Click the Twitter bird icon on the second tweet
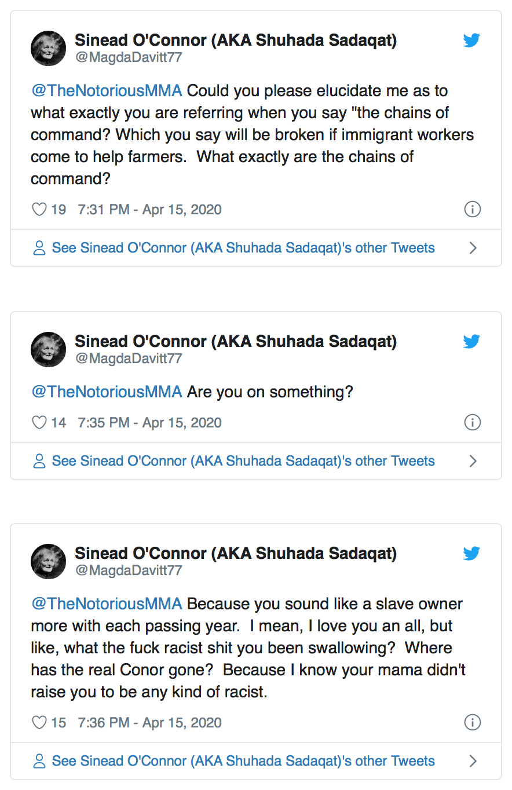The image size is (512, 790). coord(472,342)
